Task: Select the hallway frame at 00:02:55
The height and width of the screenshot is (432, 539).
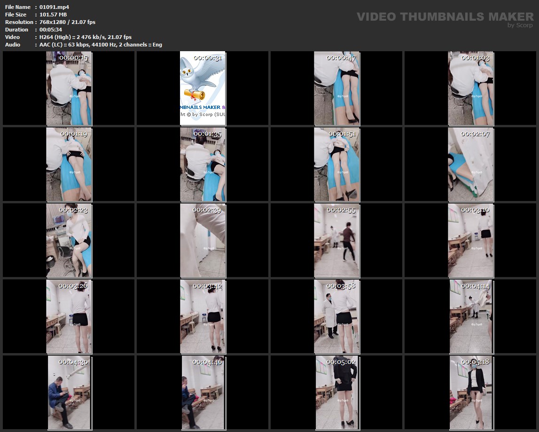Action: pos(336,240)
